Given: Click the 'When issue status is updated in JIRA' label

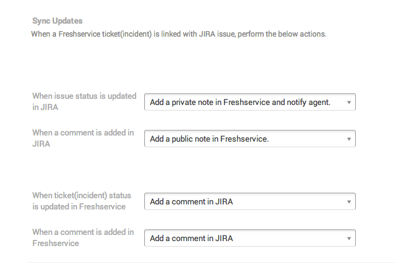Looking at the screenshot, I should (x=84, y=101).
